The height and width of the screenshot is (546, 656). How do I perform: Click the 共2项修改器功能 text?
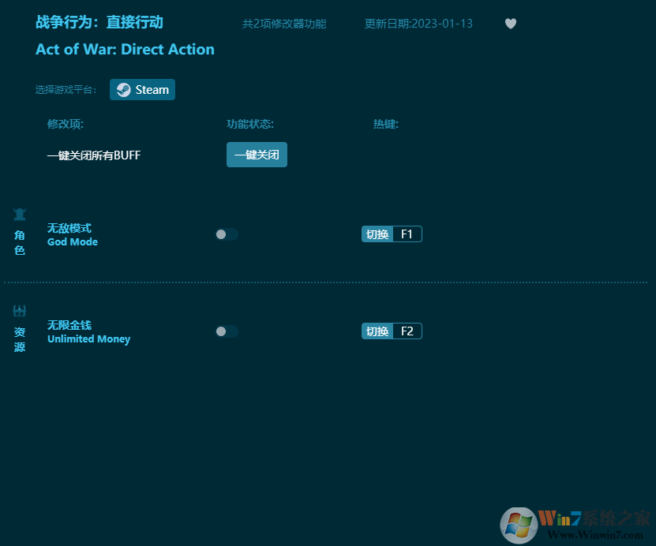pos(284,24)
